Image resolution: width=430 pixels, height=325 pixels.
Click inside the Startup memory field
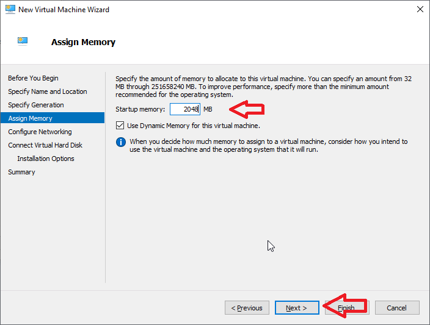[x=184, y=109]
